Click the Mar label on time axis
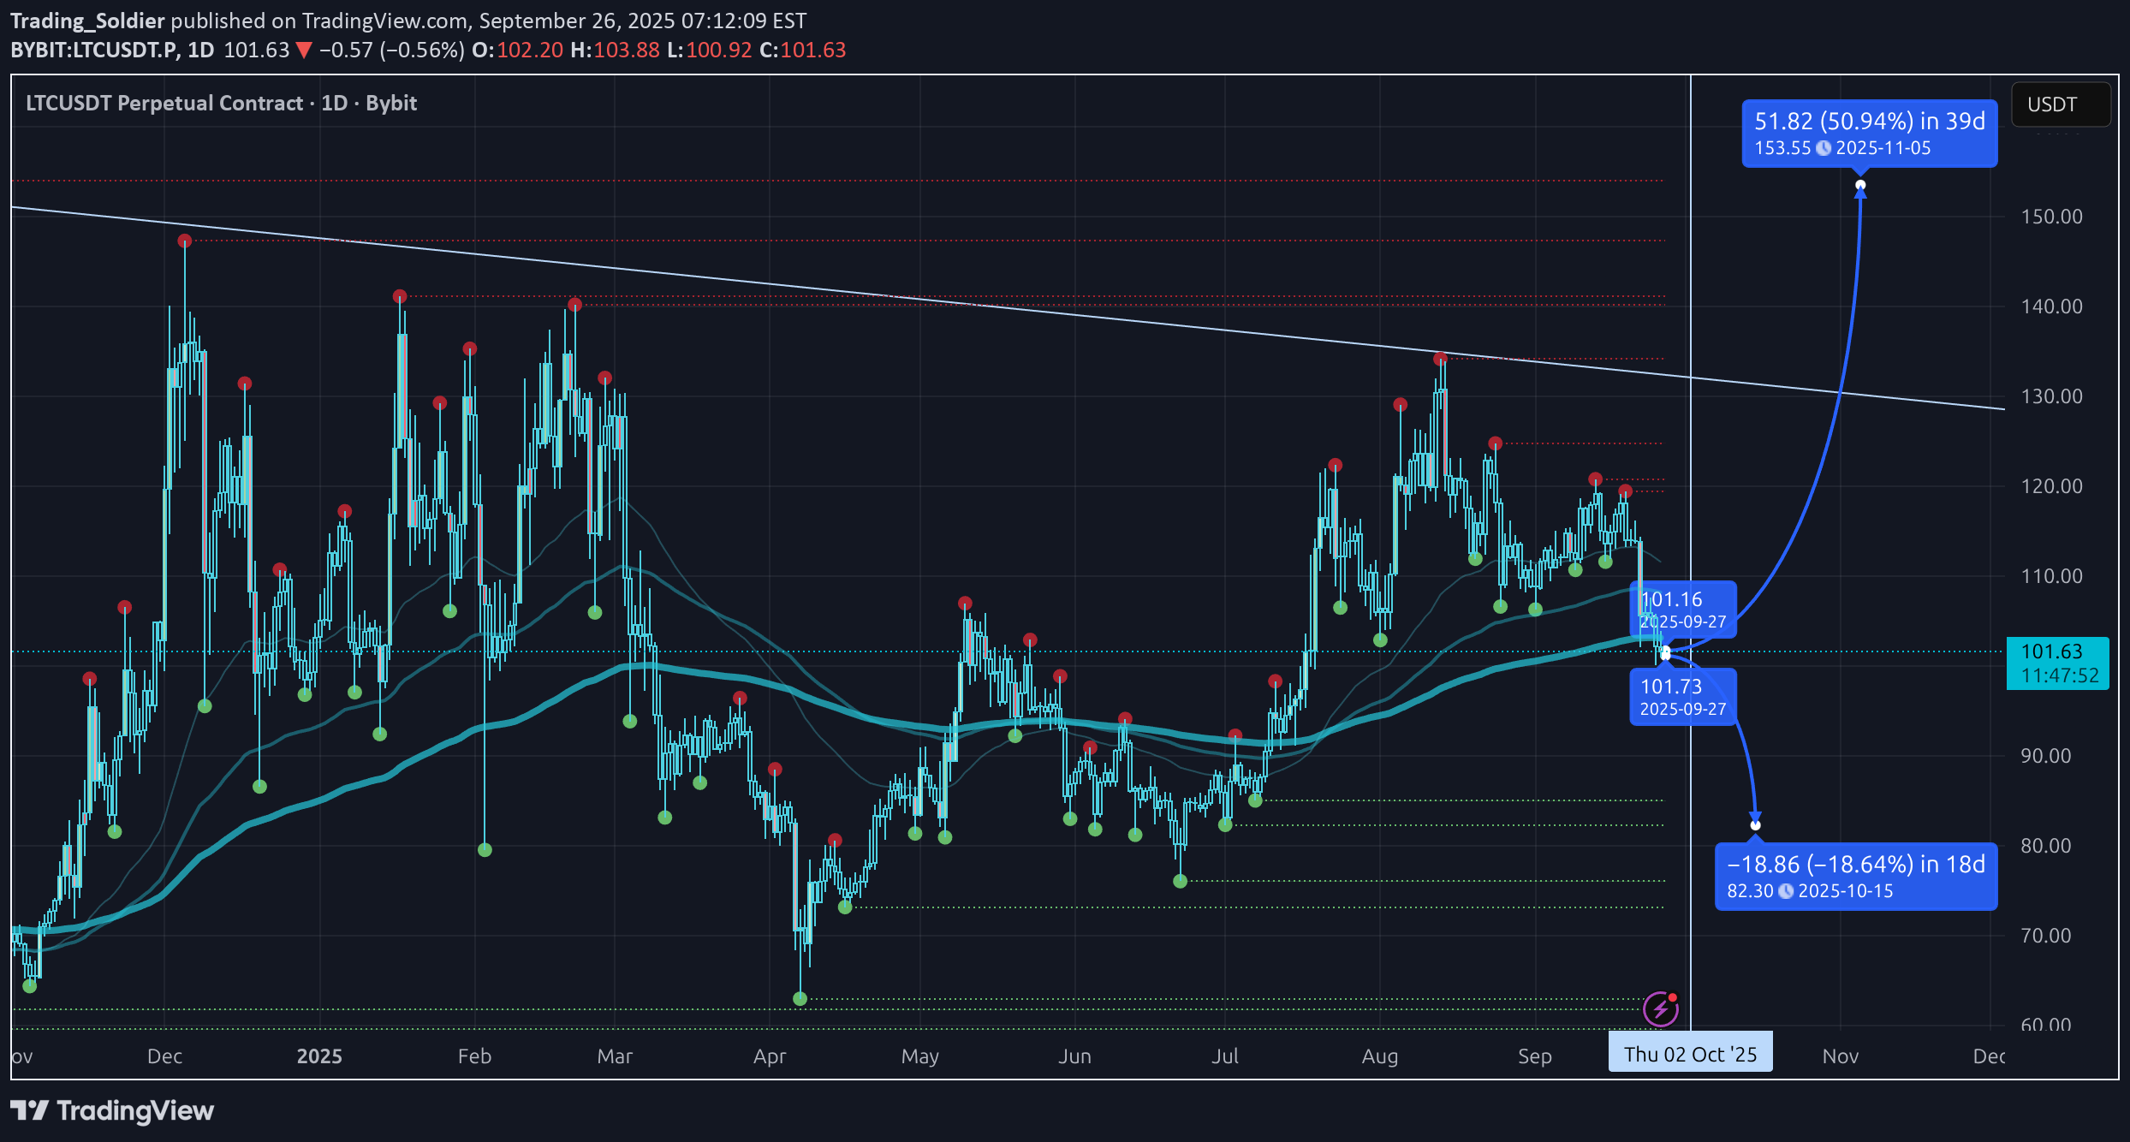This screenshot has height=1142, width=2130. (615, 1056)
